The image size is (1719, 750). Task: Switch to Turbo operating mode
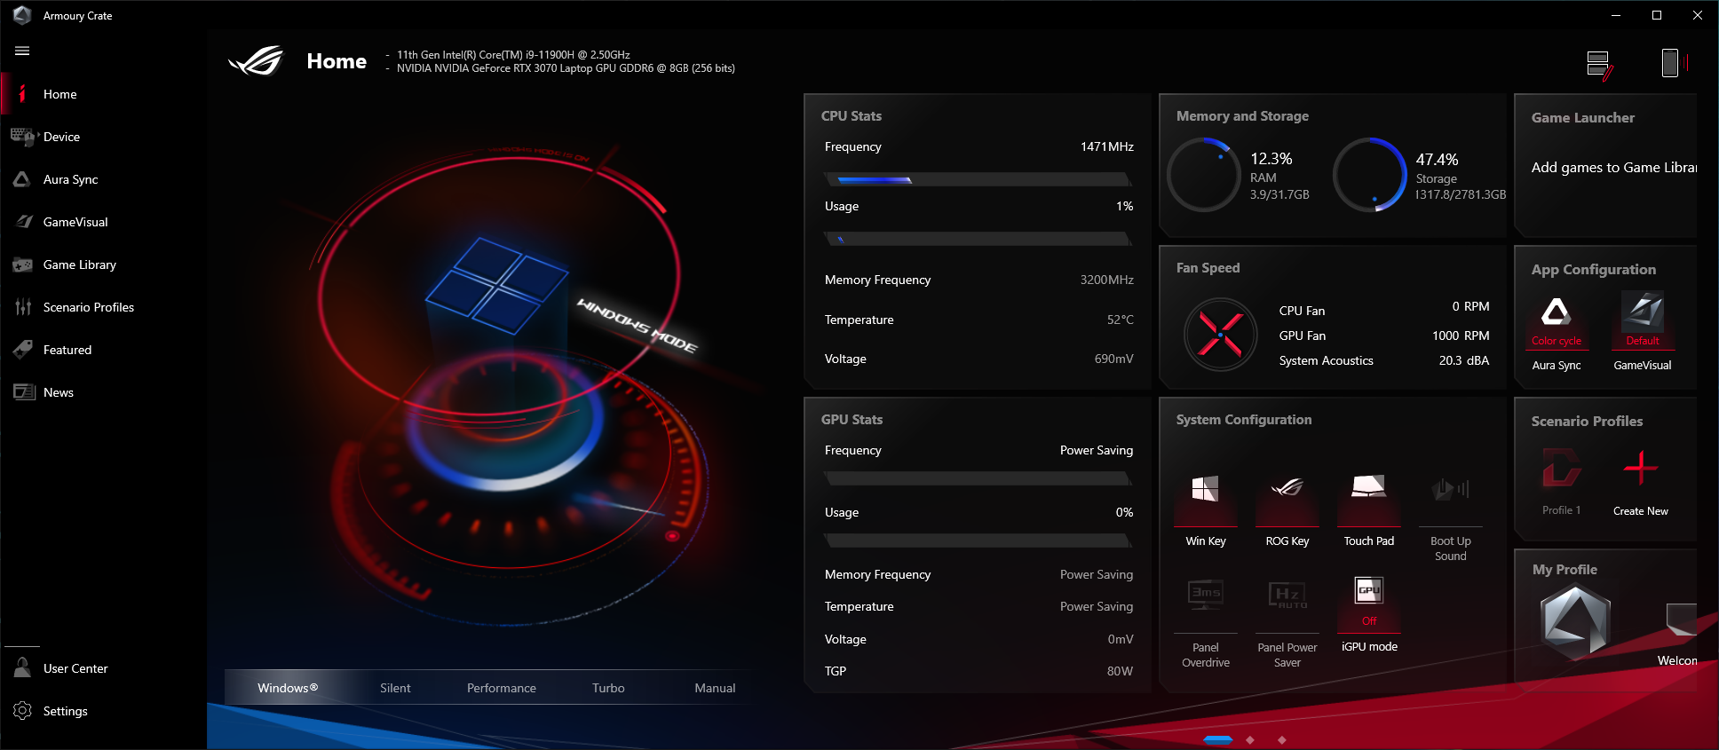click(608, 688)
